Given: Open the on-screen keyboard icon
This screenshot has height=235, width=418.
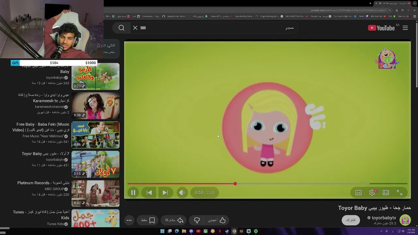Looking at the screenshot, I should click(143, 28).
